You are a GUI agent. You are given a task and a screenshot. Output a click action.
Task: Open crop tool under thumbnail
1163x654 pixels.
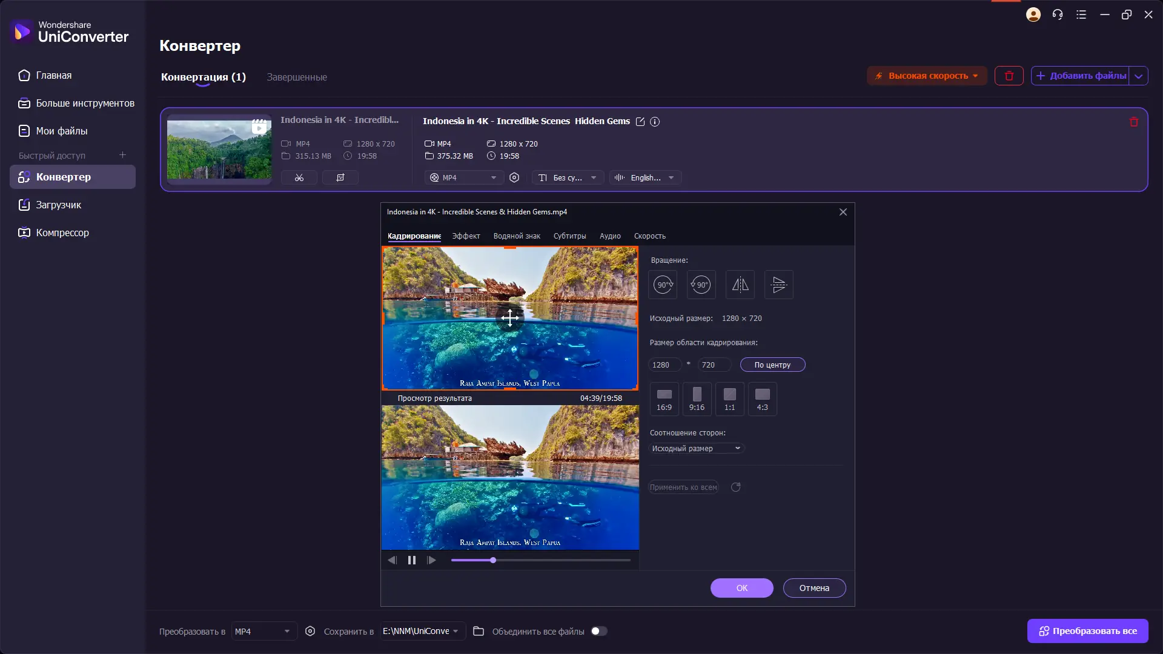340,177
